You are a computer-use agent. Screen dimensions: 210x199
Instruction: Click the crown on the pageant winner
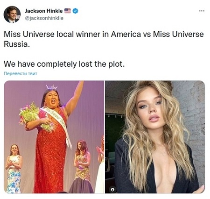click(51, 87)
